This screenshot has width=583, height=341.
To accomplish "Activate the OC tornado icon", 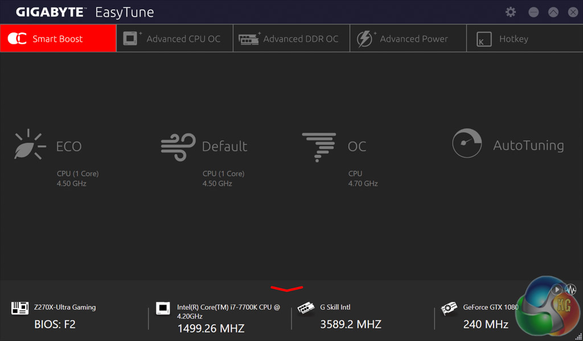I will coord(319,147).
